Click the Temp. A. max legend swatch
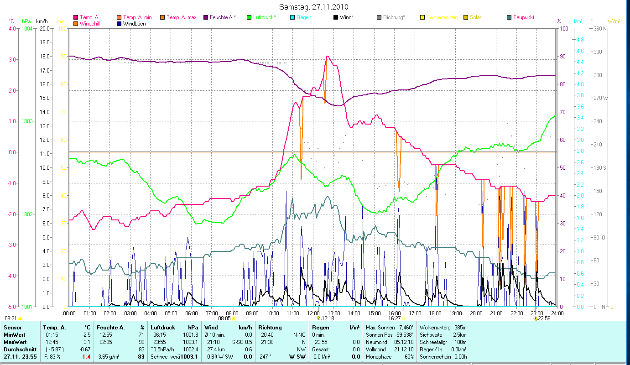 pyautogui.click(x=162, y=17)
